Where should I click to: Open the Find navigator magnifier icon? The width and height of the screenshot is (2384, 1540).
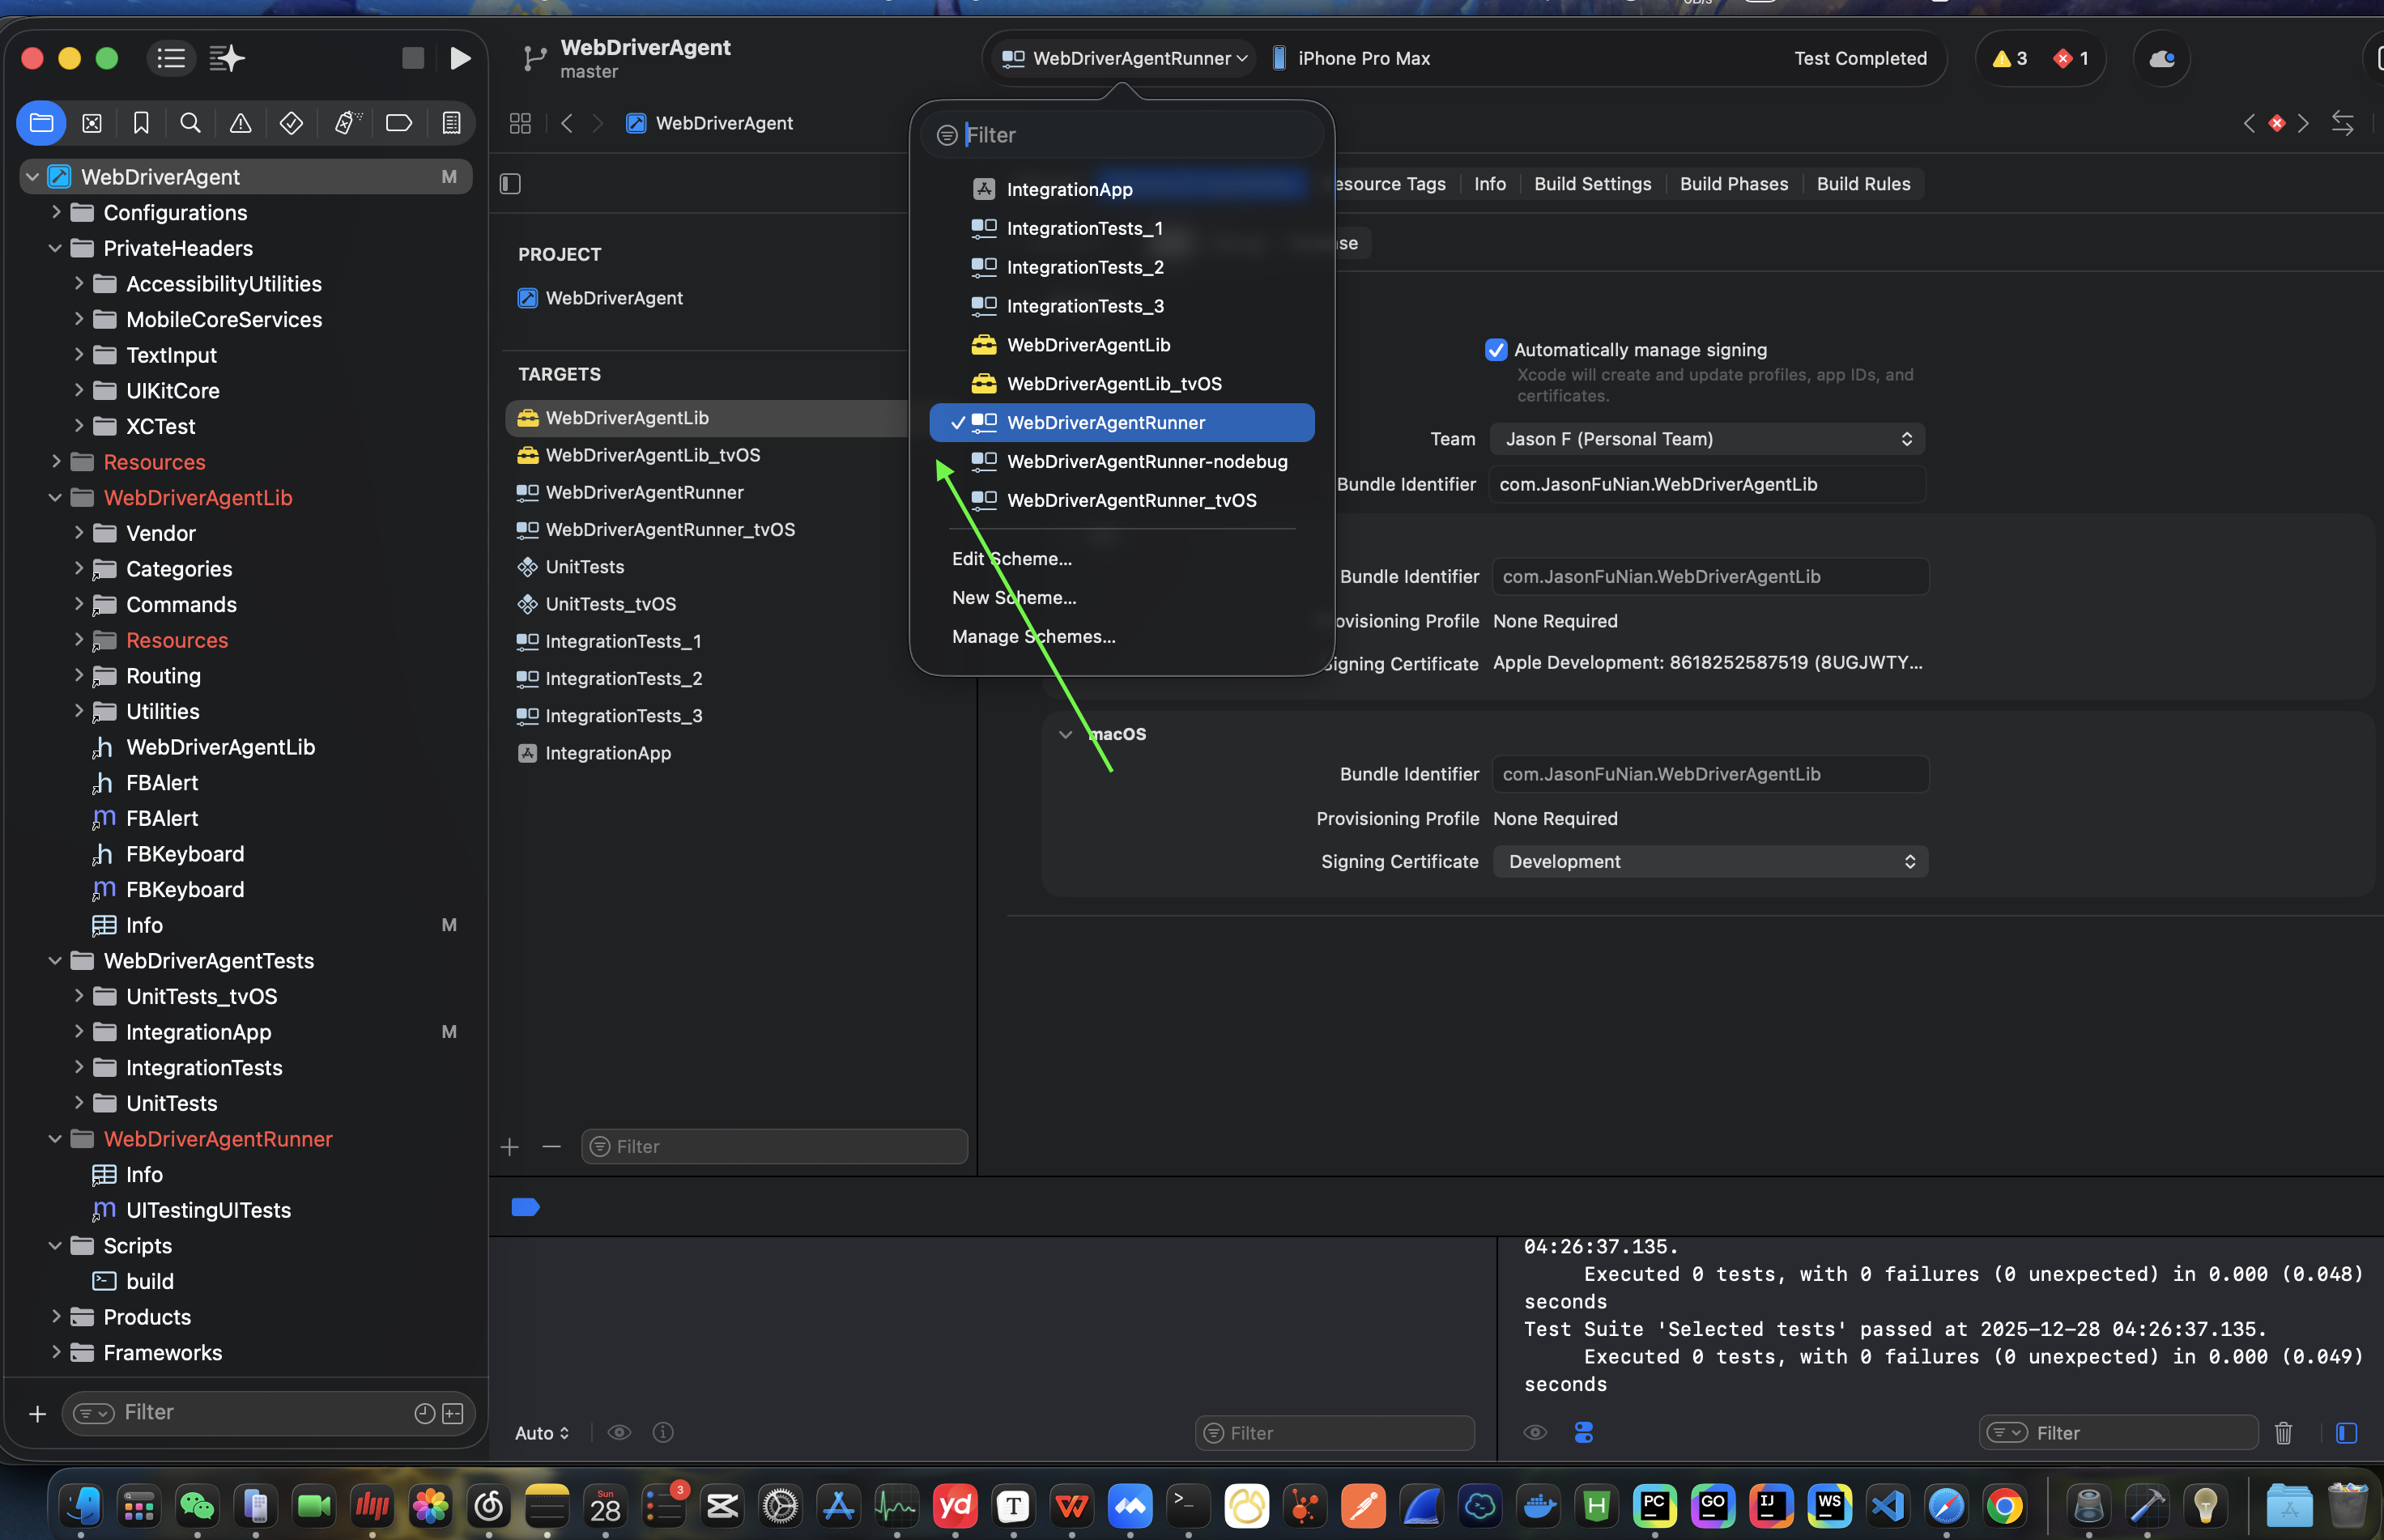point(190,123)
